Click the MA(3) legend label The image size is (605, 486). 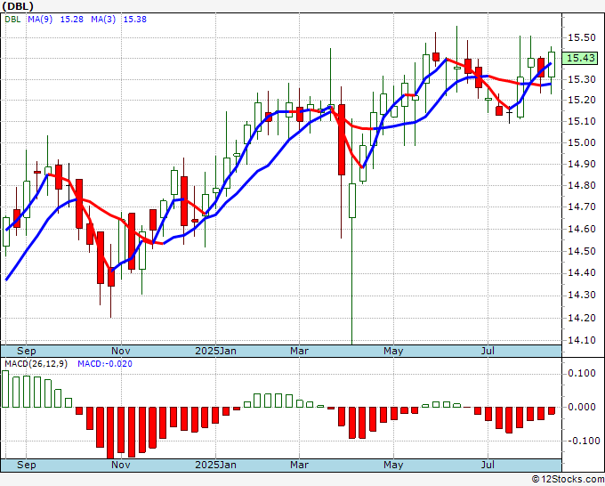(x=103, y=20)
